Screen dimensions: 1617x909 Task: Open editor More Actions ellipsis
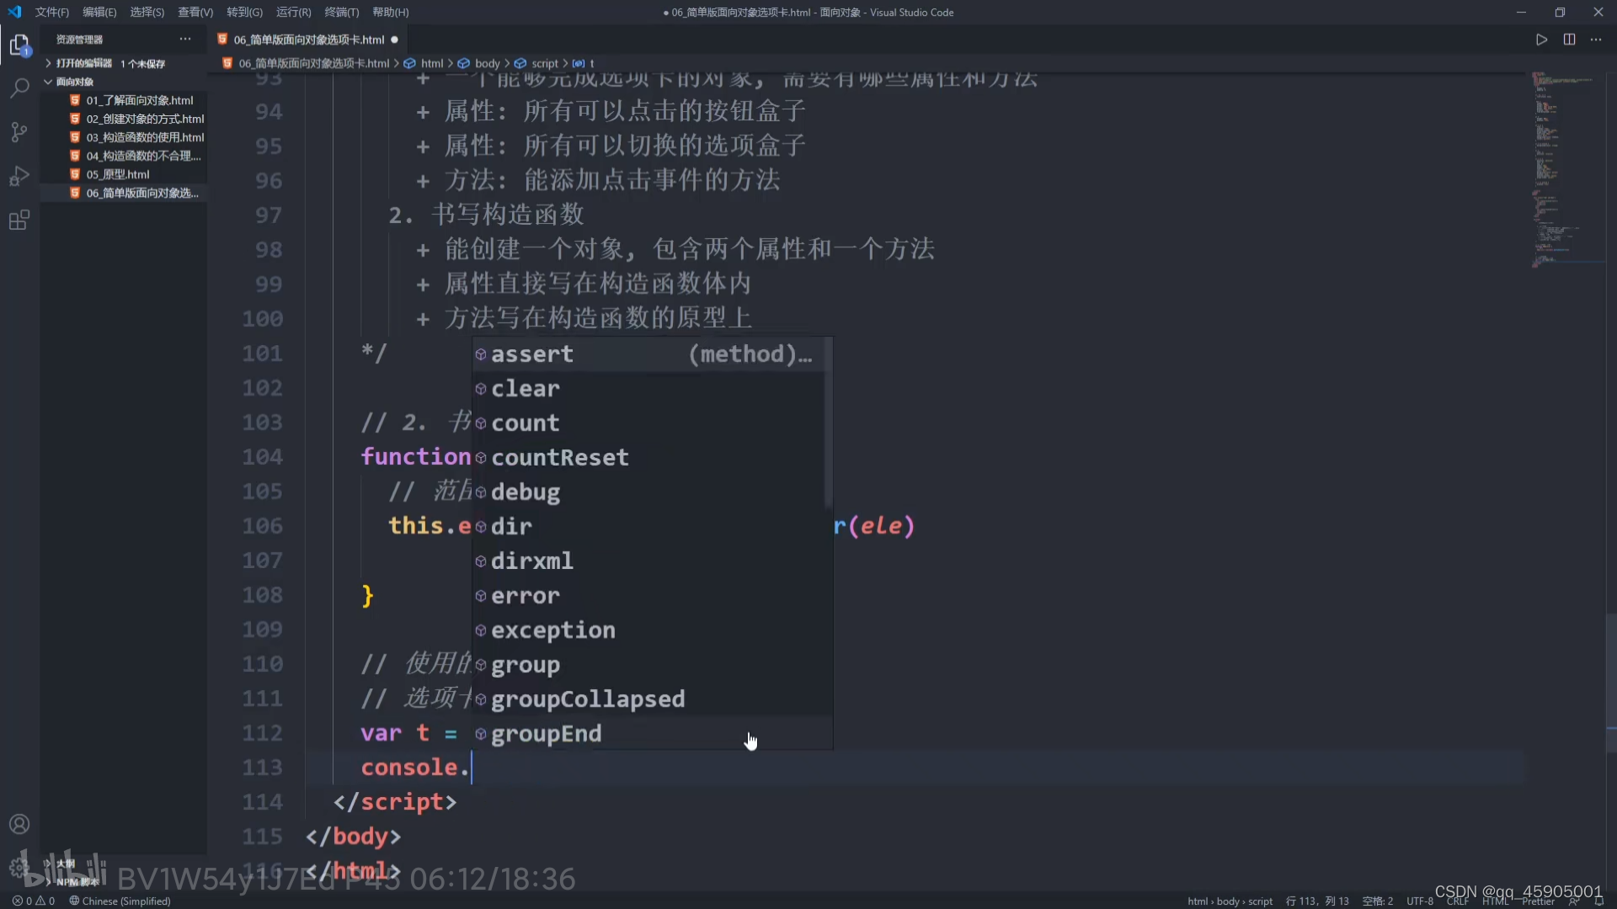click(x=1596, y=40)
